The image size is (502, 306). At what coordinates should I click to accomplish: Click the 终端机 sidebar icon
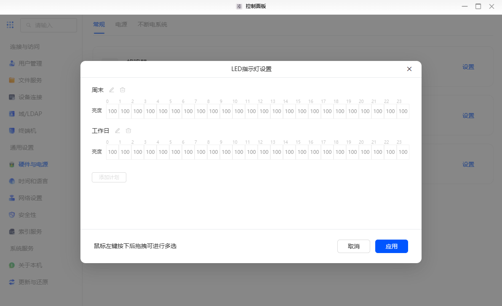click(12, 131)
